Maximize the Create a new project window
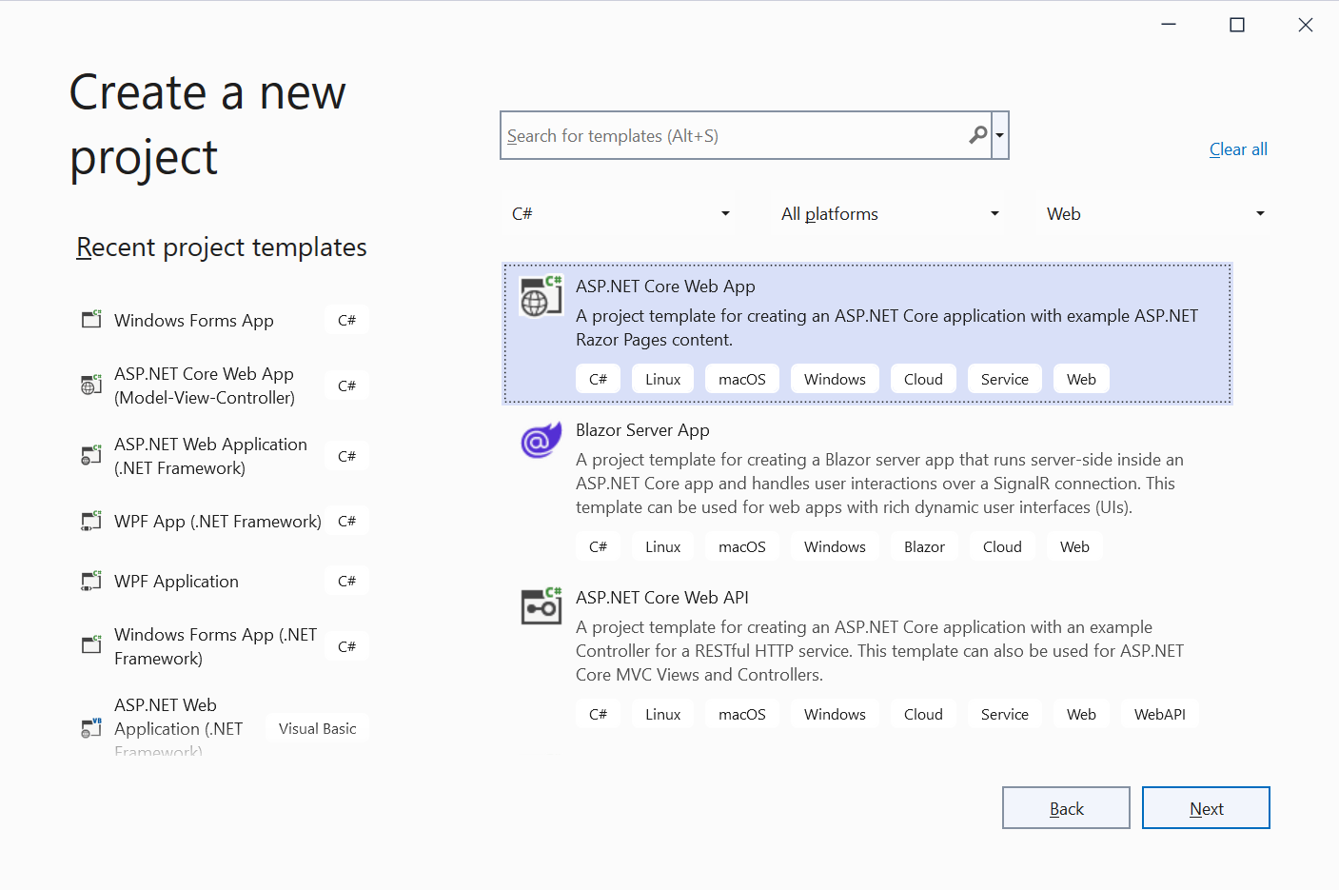 pos(1237,25)
